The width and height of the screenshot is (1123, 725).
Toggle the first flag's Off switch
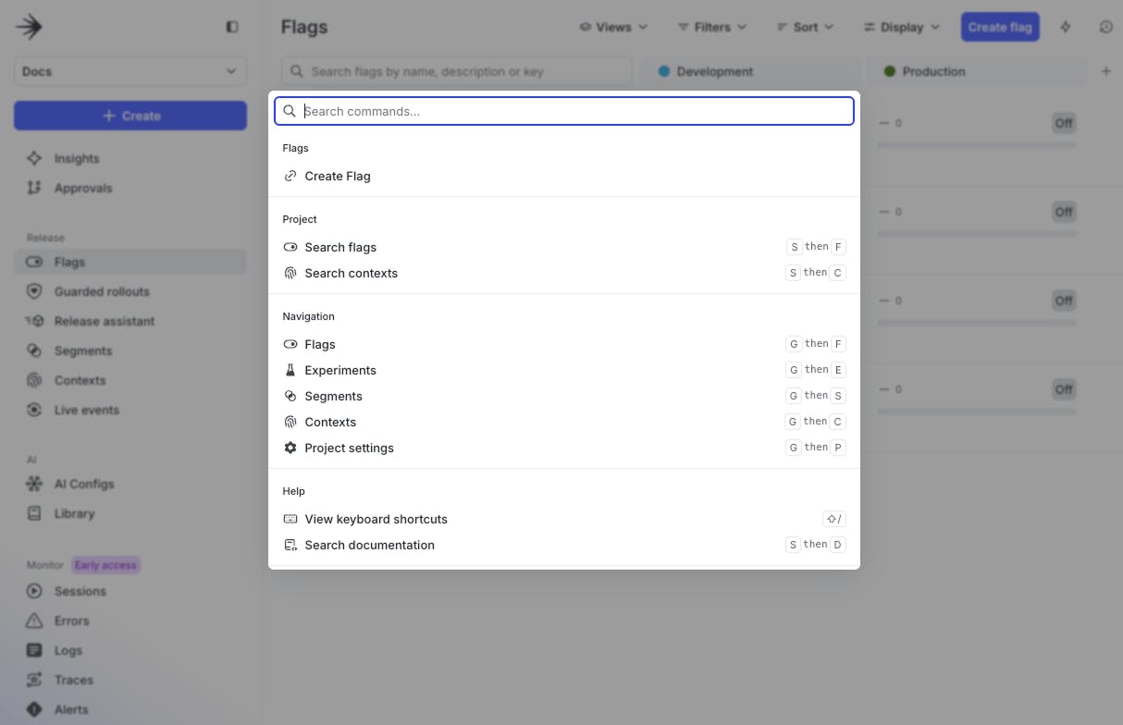coord(1064,123)
